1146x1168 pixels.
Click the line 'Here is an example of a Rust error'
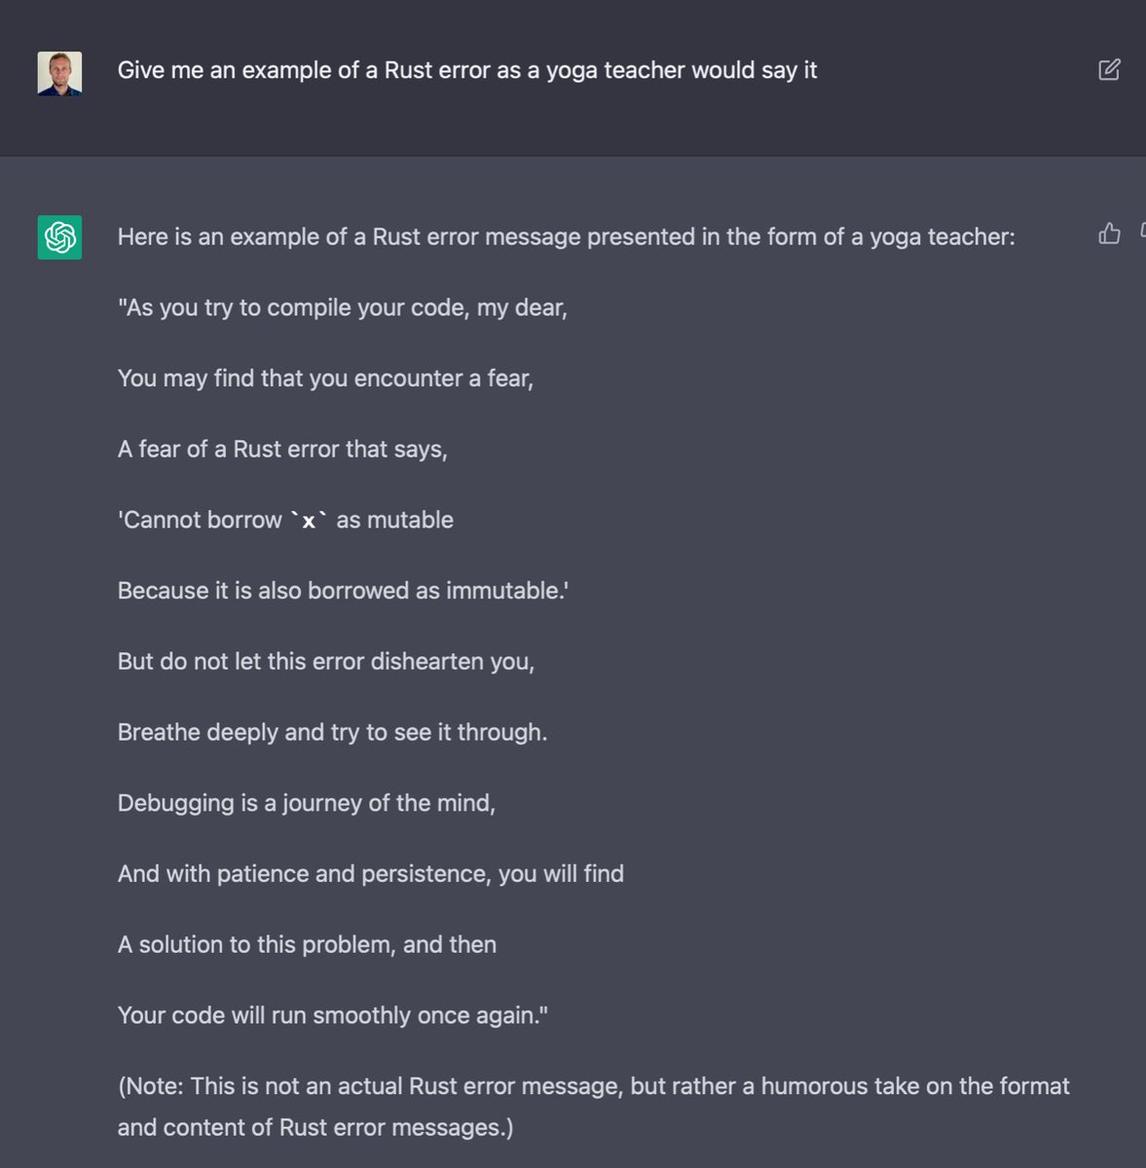click(567, 237)
